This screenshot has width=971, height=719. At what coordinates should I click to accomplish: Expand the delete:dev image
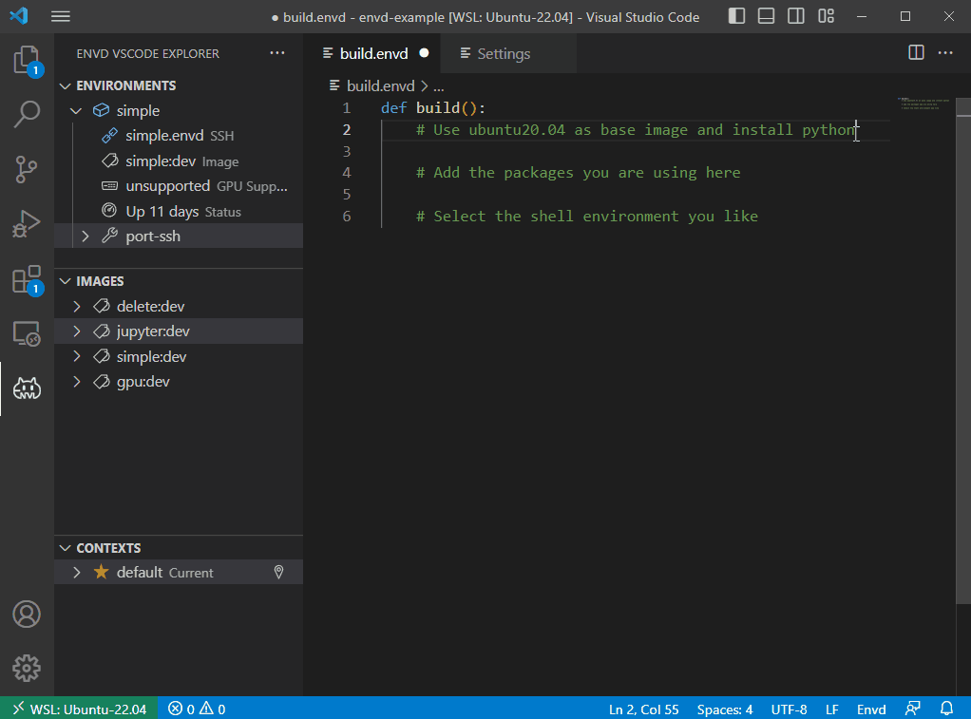(x=76, y=306)
